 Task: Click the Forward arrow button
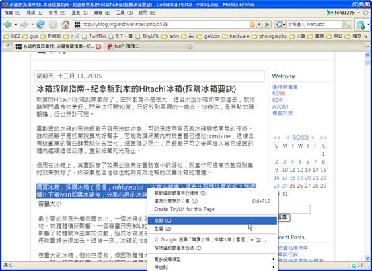pyautogui.click(x=24, y=24)
